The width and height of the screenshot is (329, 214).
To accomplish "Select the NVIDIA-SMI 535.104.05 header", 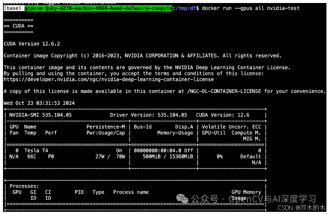I will [40, 115].
